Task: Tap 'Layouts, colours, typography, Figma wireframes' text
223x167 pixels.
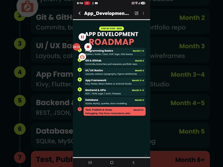Action: [x=111, y=74]
